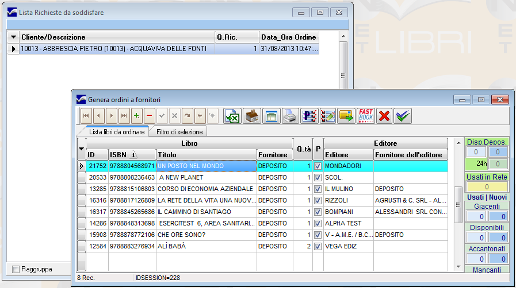This screenshot has width=516, height=288.
Task: Go to next record in navigator
Action: click(111, 116)
